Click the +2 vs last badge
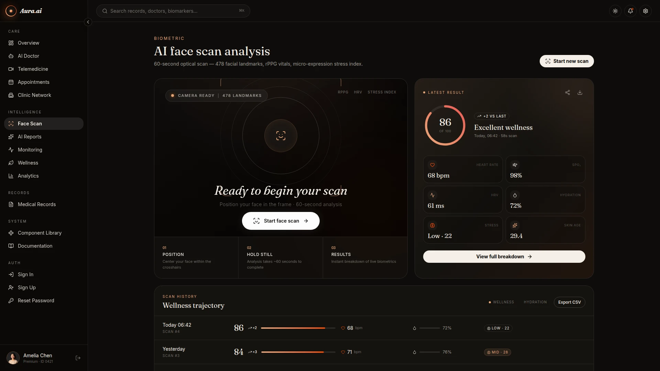The height and width of the screenshot is (371, 660). [x=492, y=116]
